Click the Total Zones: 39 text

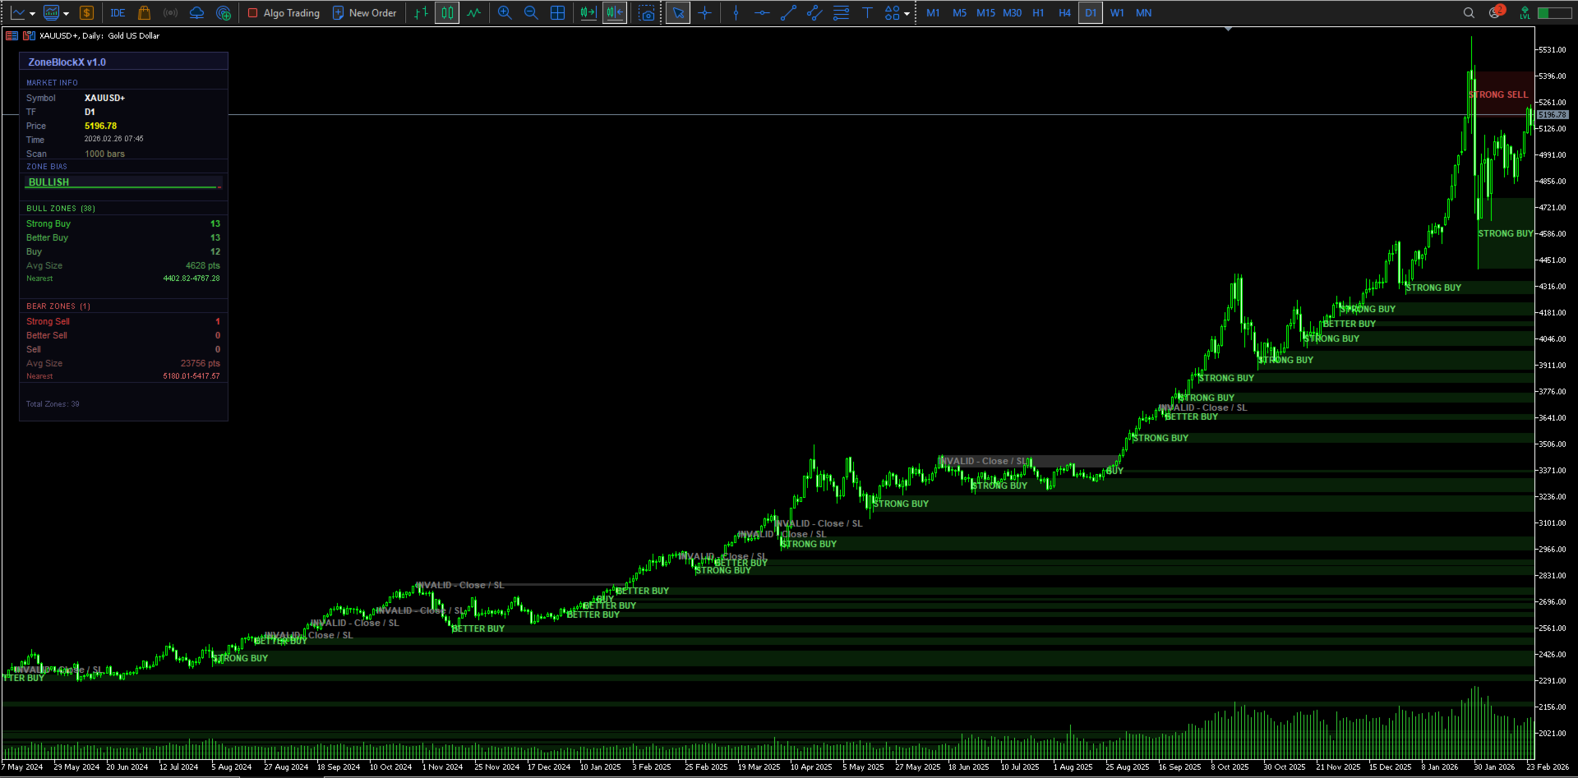[53, 404]
